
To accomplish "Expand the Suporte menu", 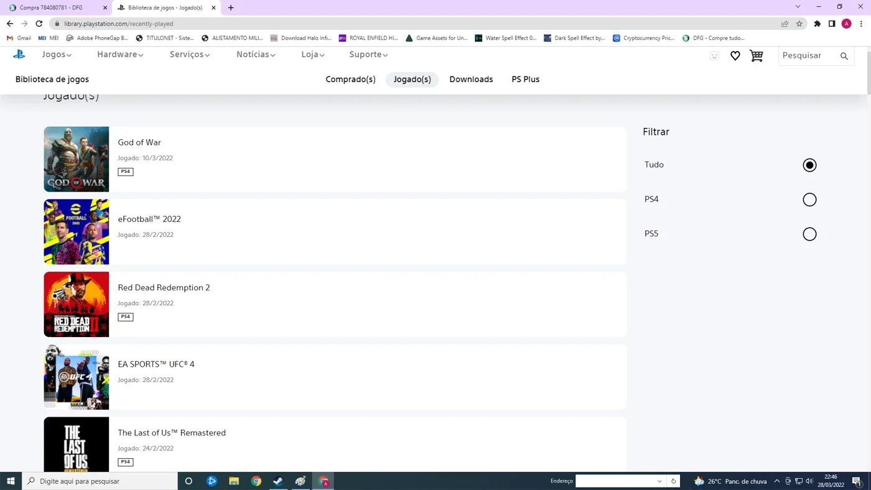I will (x=368, y=55).
